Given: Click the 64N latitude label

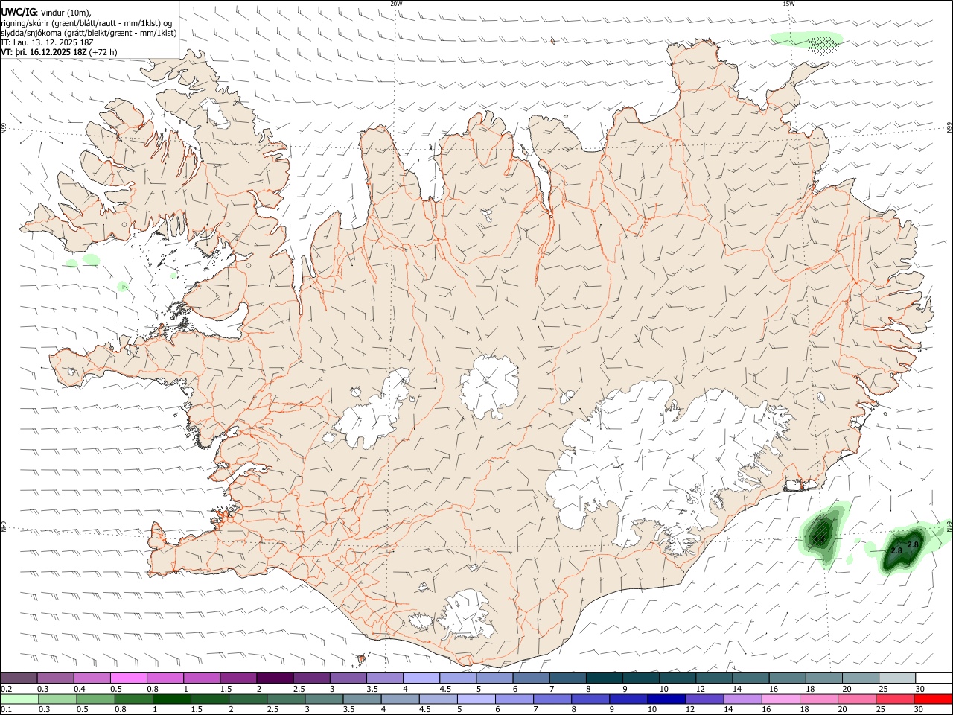Looking at the screenshot, I should 949,526.
